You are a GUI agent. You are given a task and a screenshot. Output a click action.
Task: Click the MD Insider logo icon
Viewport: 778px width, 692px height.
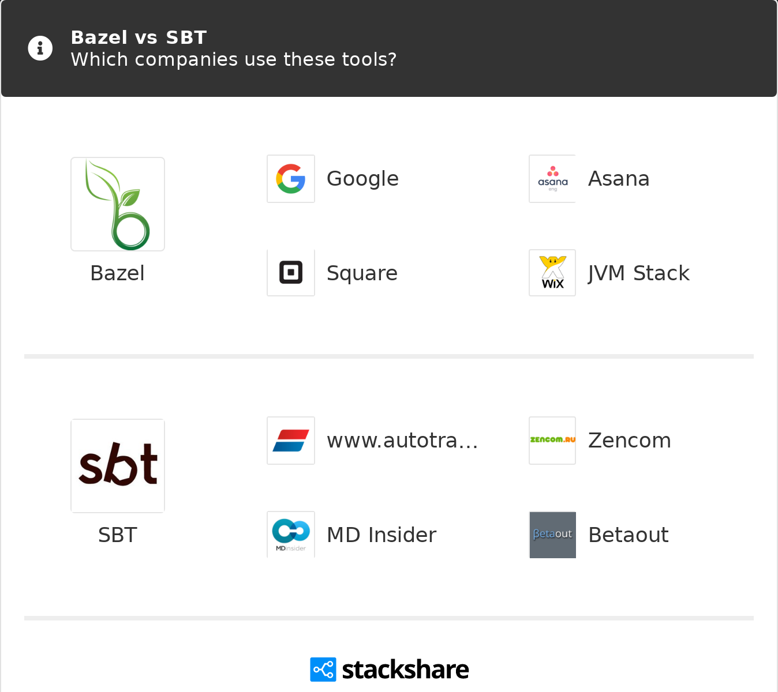point(291,535)
